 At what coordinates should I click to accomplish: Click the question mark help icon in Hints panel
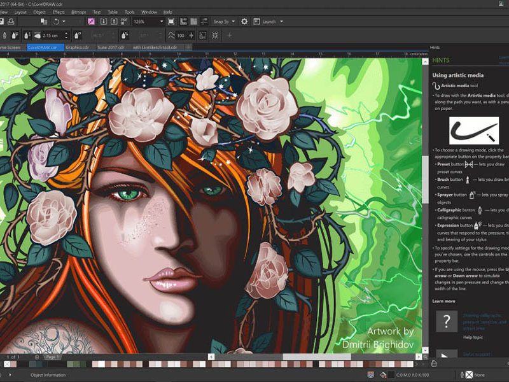click(447, 322)
